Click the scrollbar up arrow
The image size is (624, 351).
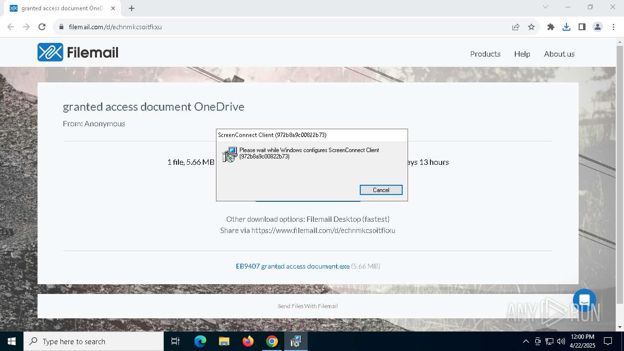[620, 41]
